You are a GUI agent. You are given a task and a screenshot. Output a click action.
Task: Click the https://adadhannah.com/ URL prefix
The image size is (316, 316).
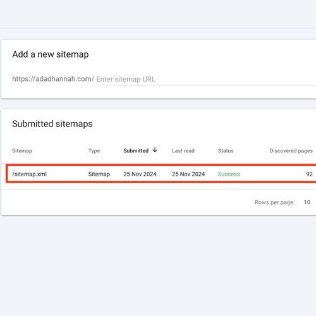click(x=53, y=79)
